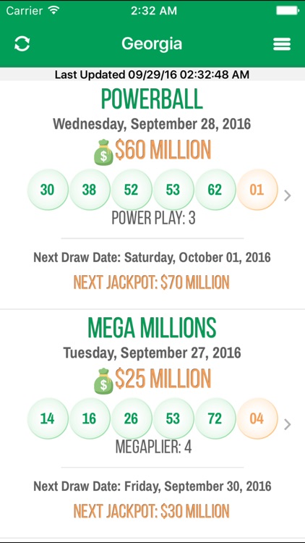
Task: Open the POWERBALL game heading
Action: [x=152, y=100]
